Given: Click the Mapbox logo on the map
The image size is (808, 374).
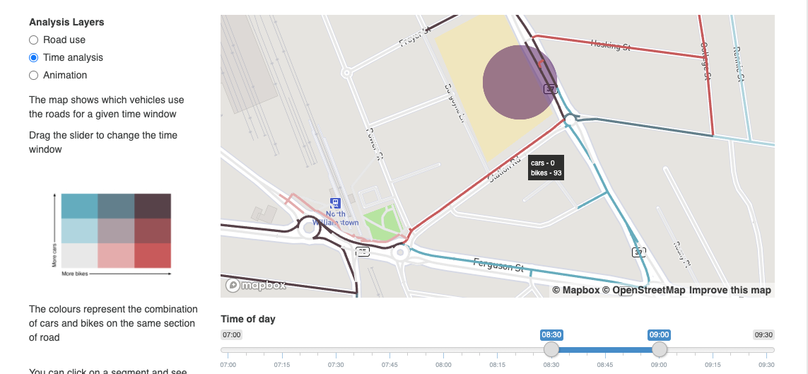Looking at the screenshot, I should point(256,286).
